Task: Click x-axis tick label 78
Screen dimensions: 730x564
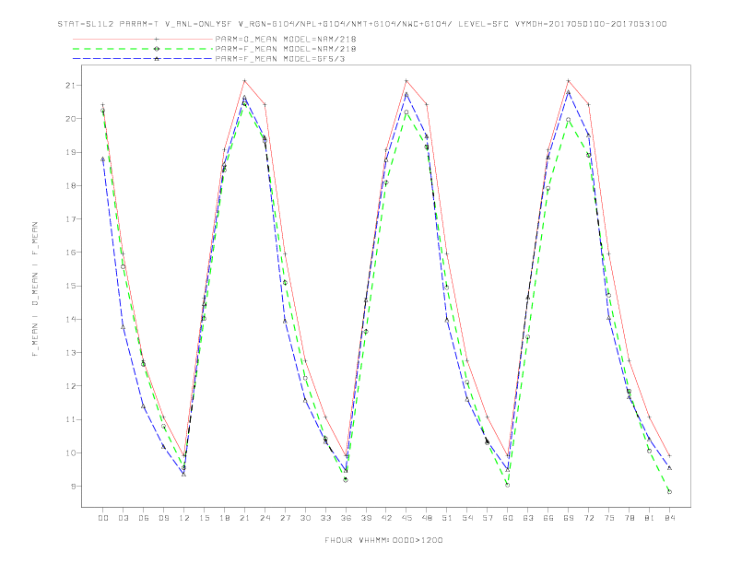Action: 629,518
